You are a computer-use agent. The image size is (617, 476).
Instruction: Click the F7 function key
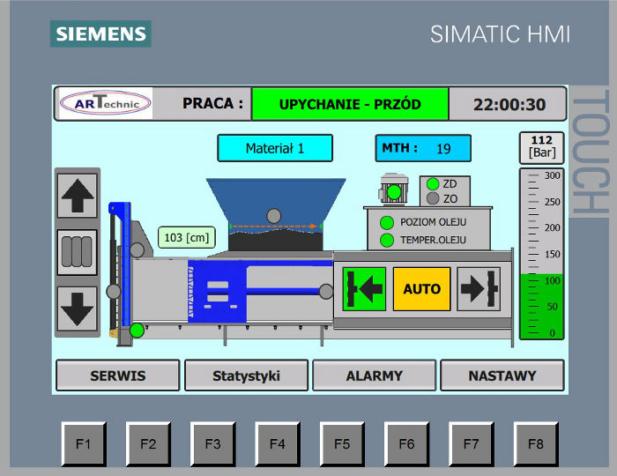[x=471, y=444]
